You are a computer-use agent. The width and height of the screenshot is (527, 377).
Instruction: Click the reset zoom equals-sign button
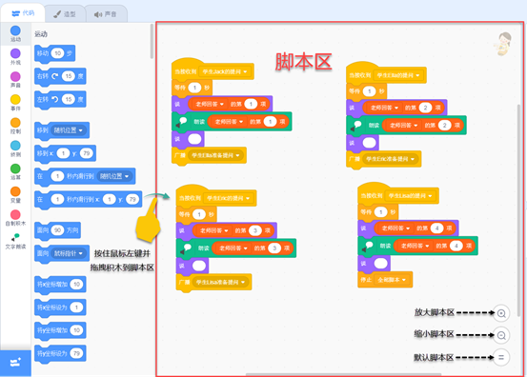coord(501,357)
